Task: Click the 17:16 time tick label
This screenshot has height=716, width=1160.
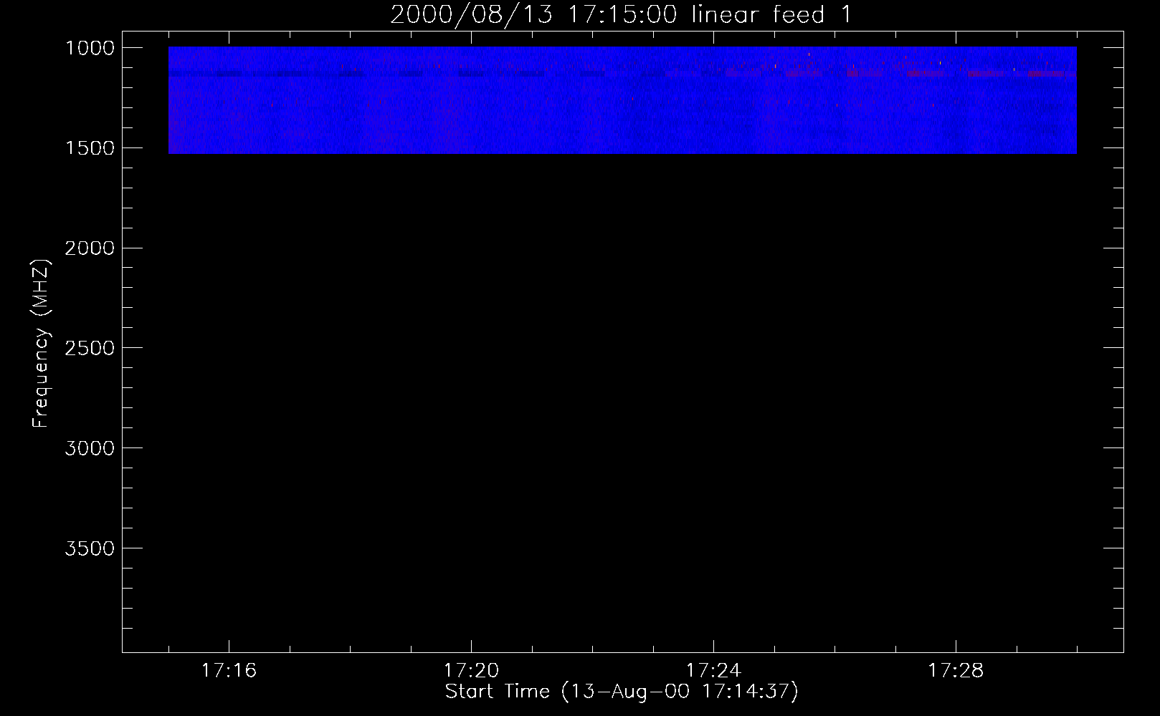Action: click(x=229, y=671)
